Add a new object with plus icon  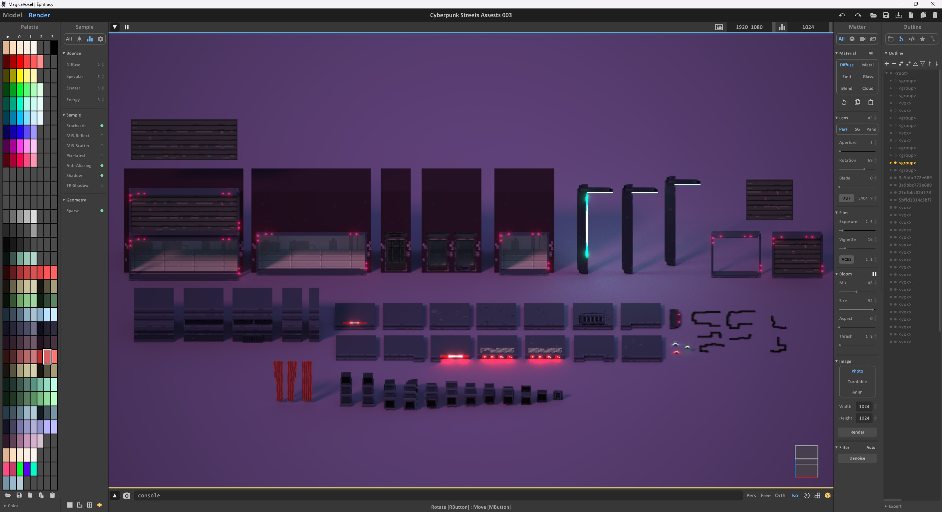point(887,64)
